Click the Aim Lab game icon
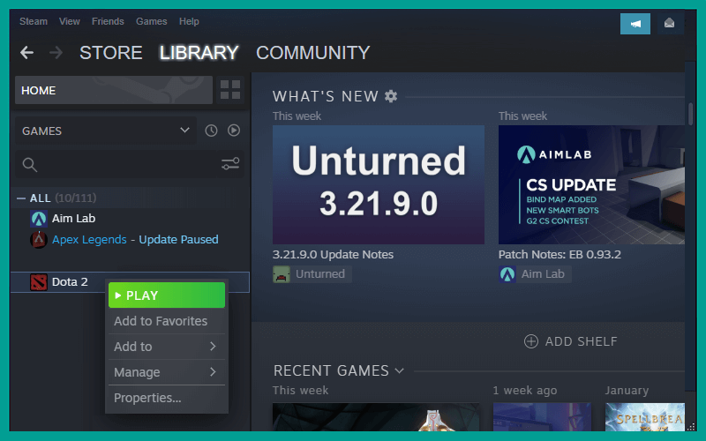 tap(39, 219)
